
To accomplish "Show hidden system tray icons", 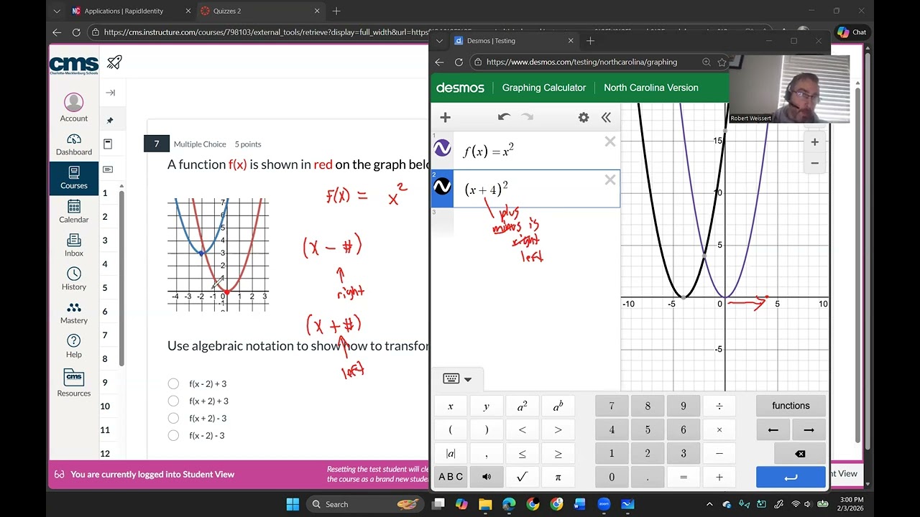I will coord(709,504).
